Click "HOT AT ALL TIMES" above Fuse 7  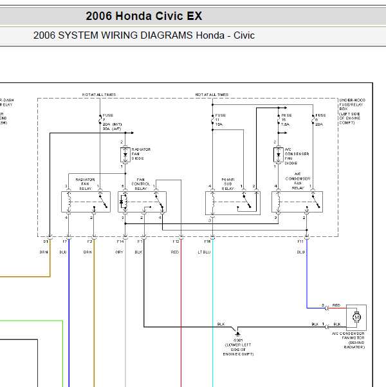(x=99, y=95)
